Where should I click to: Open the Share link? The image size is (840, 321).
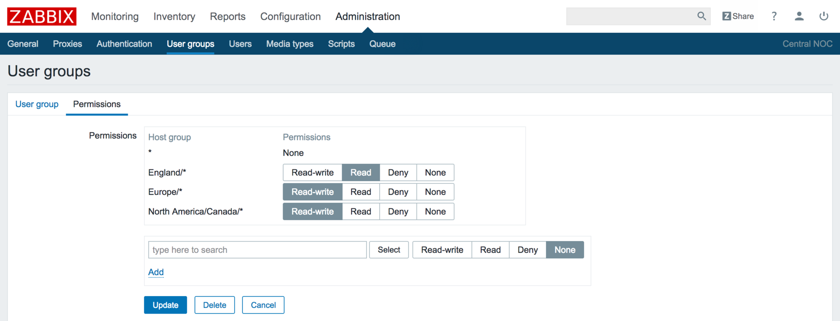[738, 16]
